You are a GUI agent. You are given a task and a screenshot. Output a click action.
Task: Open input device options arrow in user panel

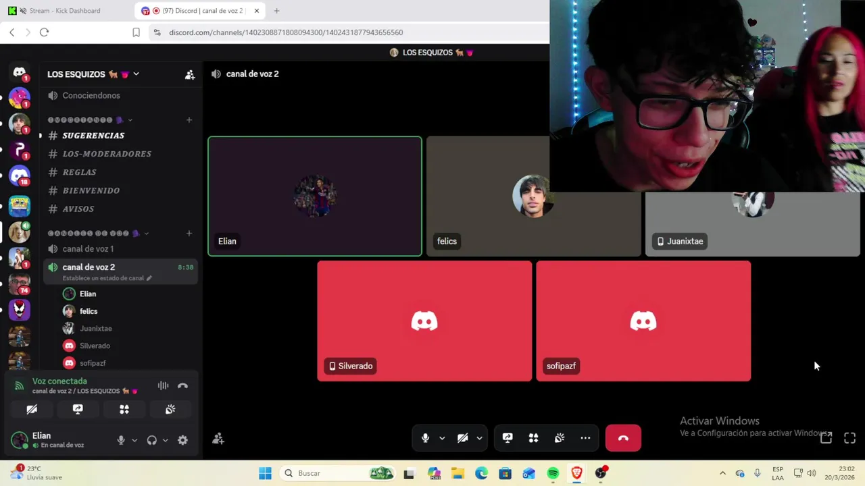(x=134, y=440)
